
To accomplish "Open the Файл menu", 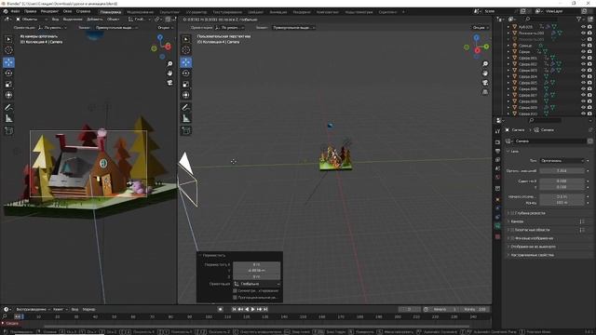I will coord(16,11).
